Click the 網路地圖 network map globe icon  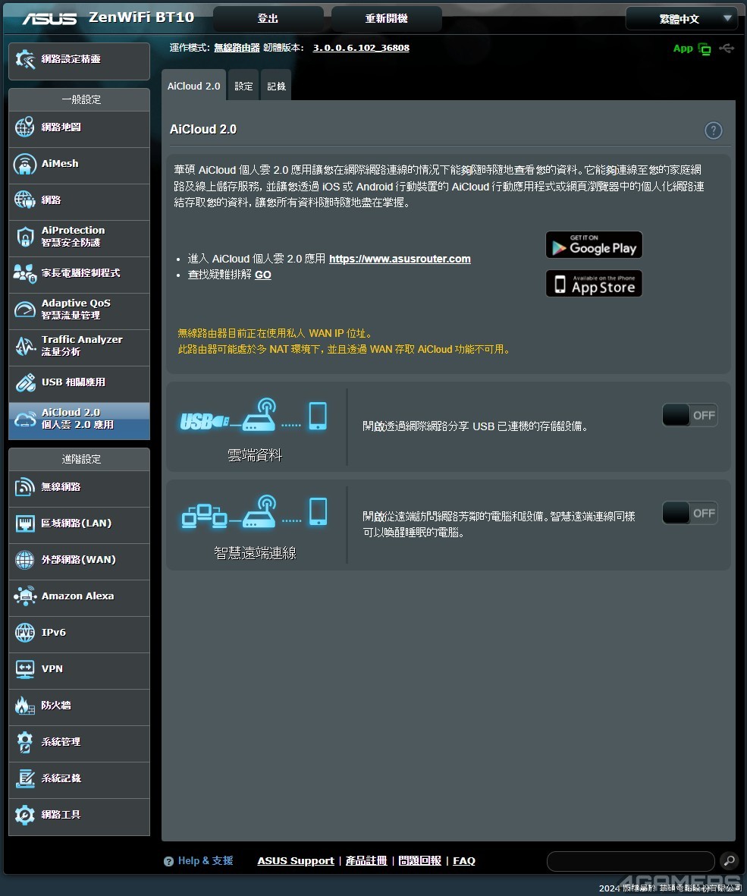point(24,127)
